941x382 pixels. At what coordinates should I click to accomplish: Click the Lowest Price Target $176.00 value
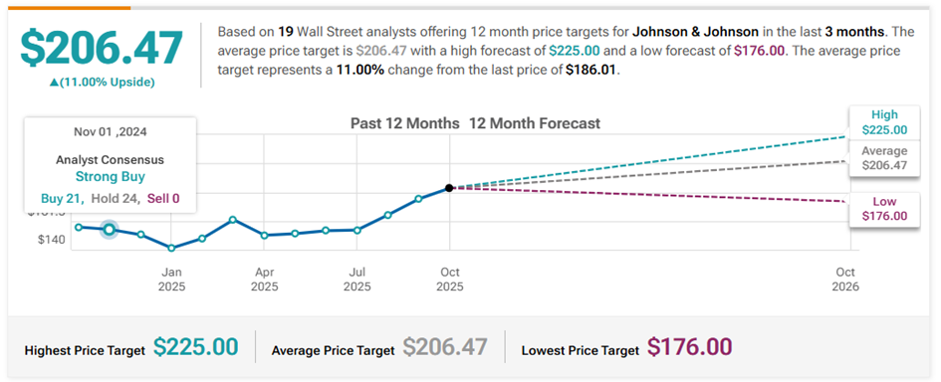tap(689, 347)
